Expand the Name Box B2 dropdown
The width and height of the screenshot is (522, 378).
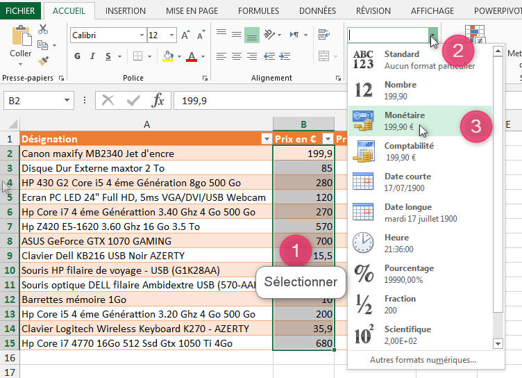coord(67,100)
